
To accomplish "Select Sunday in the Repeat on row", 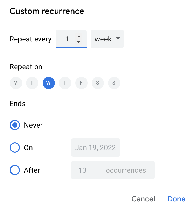I will coord(114,83).
